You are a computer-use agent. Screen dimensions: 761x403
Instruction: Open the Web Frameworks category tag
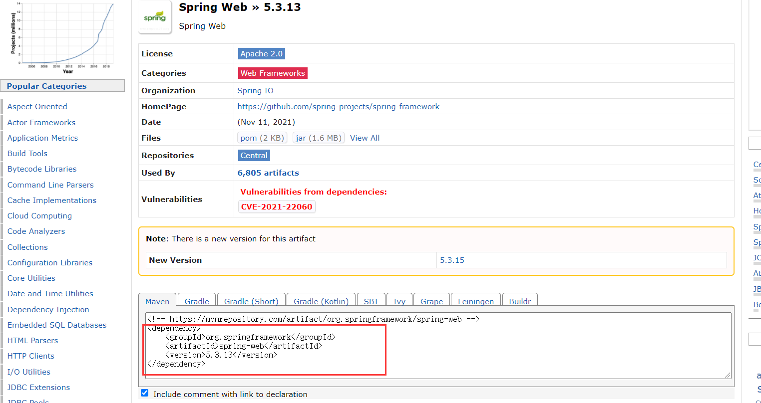tap(273, 73)
